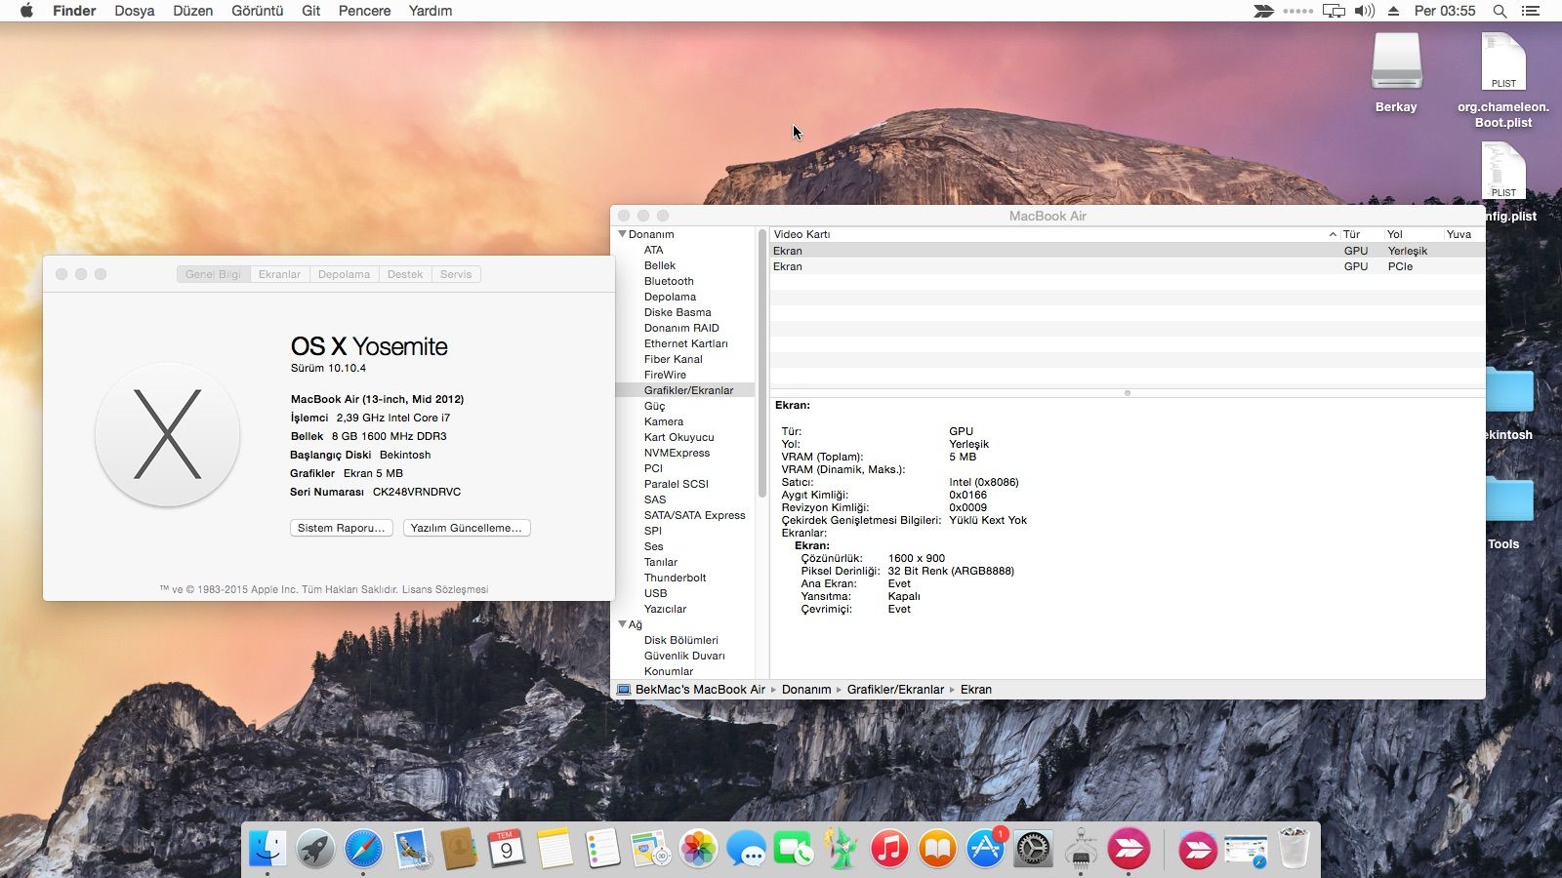1562x878 pixels.
Task: Collapse the Ağ section triangle
Action: pos(622,624)
